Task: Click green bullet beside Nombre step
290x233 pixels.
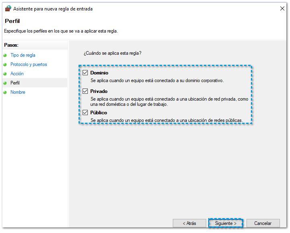Action: tap(5, 93)
